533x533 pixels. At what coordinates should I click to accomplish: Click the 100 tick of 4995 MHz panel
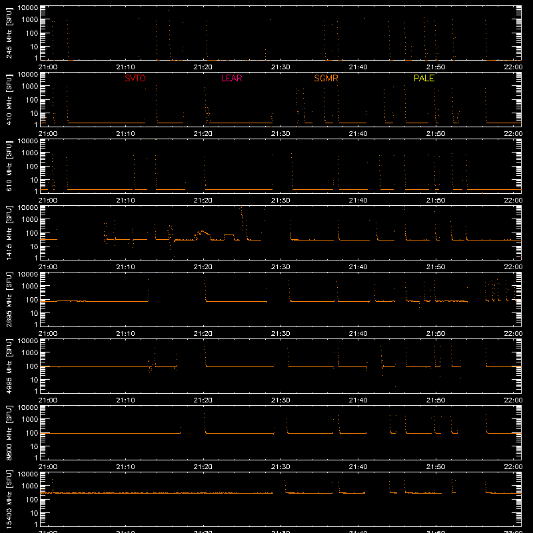click(x=32, y=366)
